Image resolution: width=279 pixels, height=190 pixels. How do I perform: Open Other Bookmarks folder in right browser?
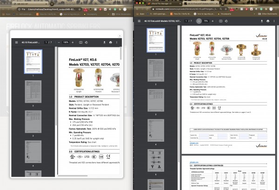point(267,13)
